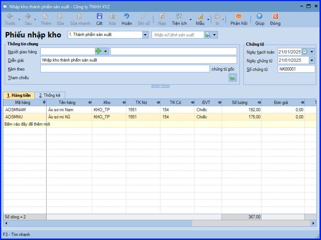
Task: Toggle pin on Kho column header
Action: click(x=124, y=103)
